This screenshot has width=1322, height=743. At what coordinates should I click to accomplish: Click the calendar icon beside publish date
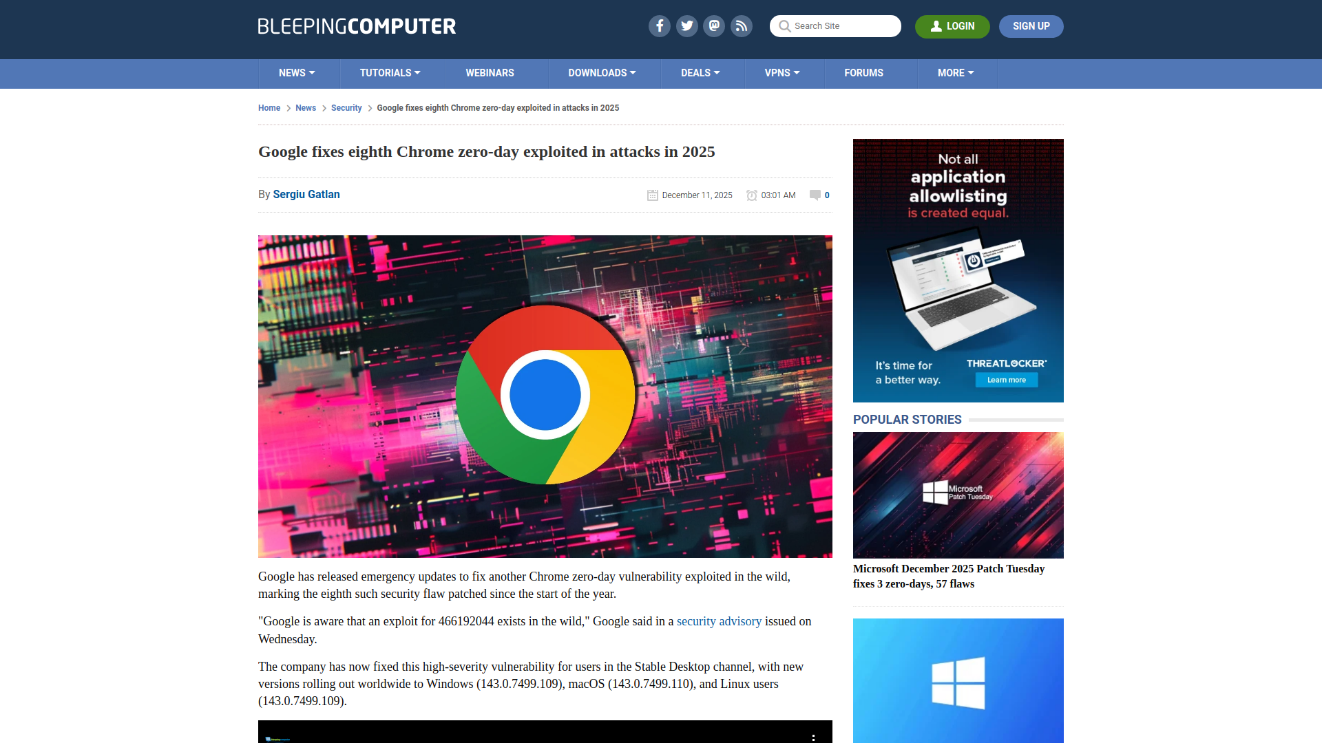(652, 195)
